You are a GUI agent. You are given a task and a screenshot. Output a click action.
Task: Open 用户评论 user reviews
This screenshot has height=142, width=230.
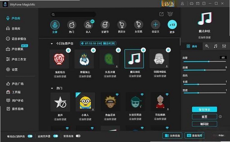[15, 100]
